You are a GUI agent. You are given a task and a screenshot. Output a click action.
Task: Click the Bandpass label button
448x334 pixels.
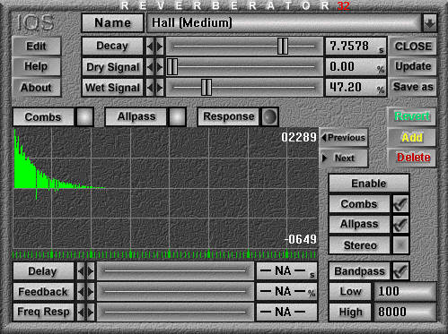[359, 271]
